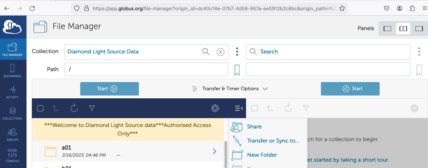Click the file list scrollbar

tap(226, 154)
